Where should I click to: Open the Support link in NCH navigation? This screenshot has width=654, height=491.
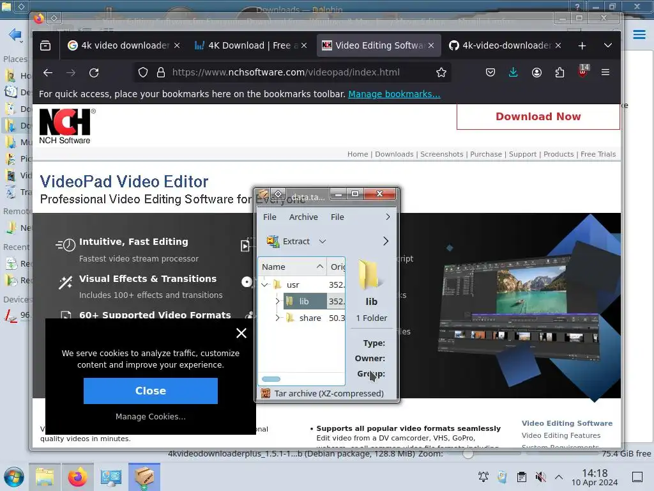tap(522, 154)
